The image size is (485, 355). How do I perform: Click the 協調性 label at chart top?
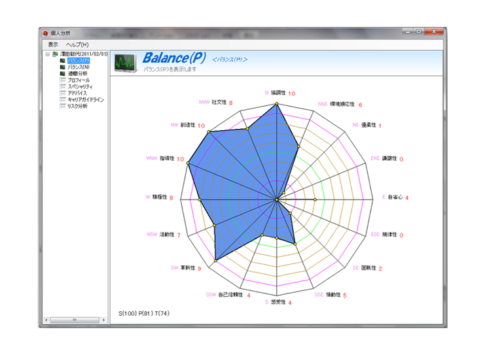point(278,93)
